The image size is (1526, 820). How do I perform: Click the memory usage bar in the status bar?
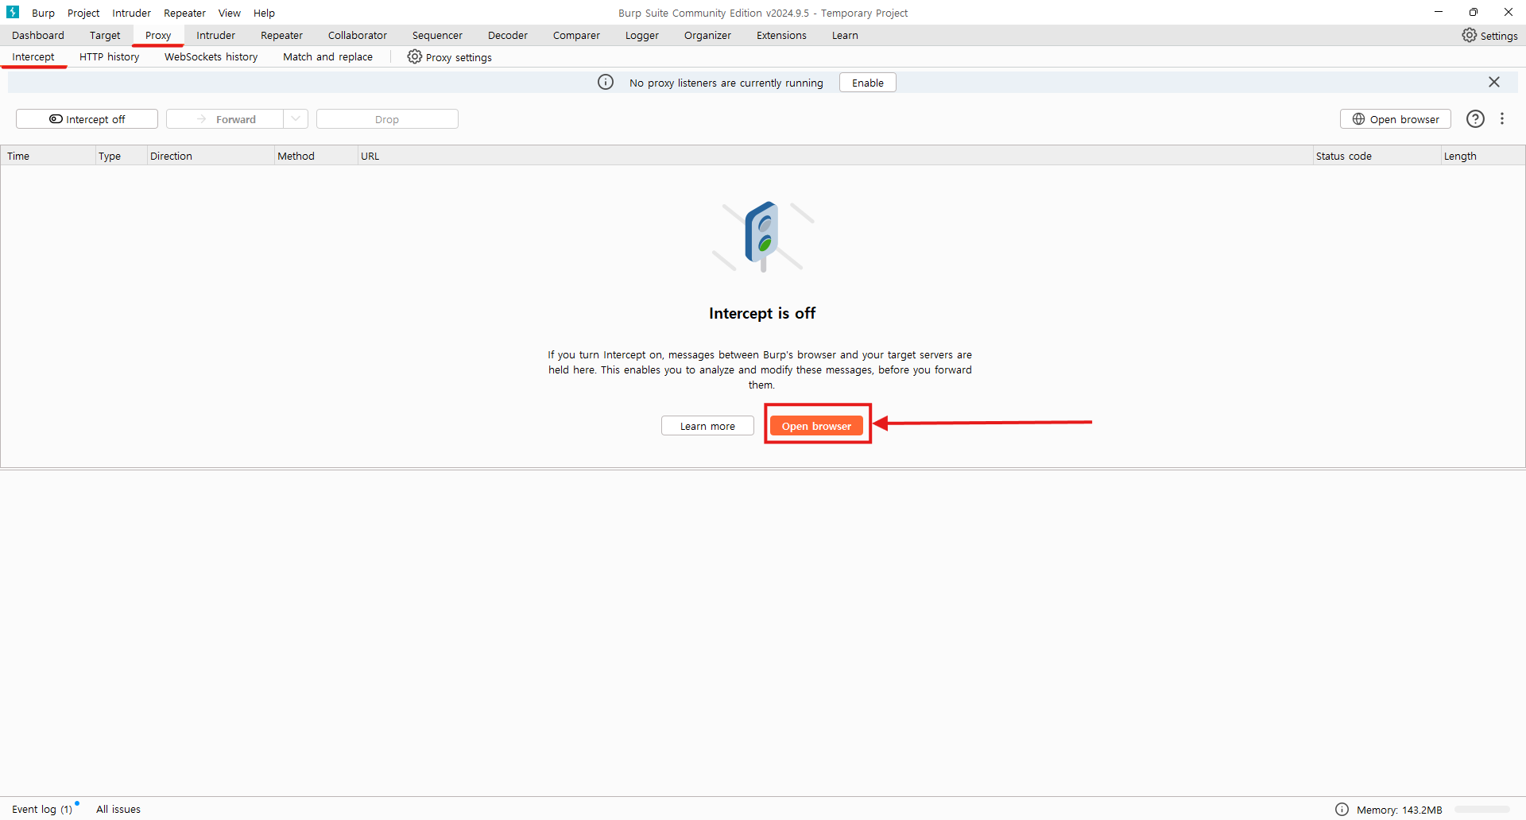tap(1482, 810)
